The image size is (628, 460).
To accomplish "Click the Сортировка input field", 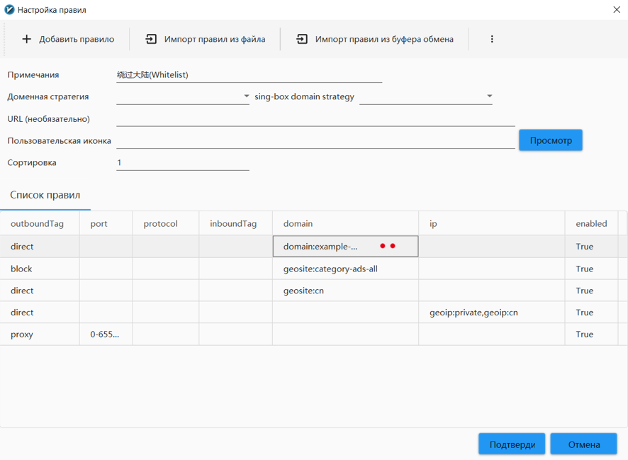I will [182, 162].
